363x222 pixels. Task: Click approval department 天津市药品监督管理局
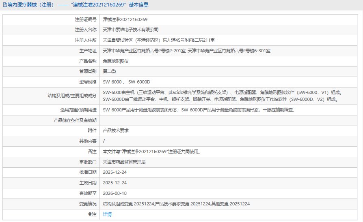pos(124,162)
